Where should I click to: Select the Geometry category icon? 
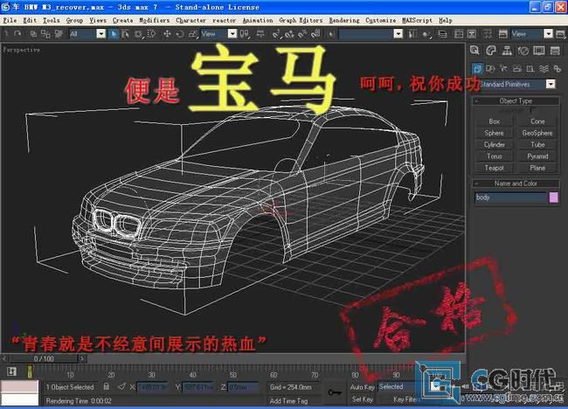click(x=477, y=68)
